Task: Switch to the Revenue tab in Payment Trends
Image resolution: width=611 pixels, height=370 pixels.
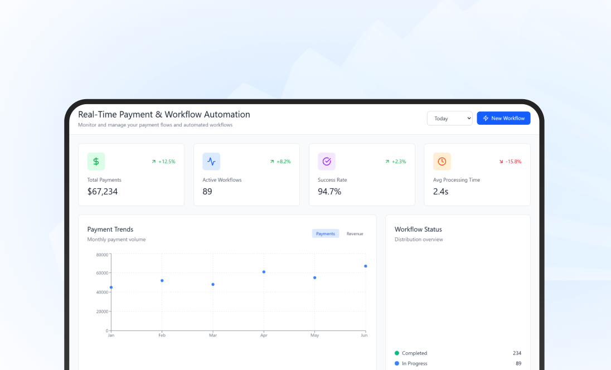Action: (x=355, y=233)
